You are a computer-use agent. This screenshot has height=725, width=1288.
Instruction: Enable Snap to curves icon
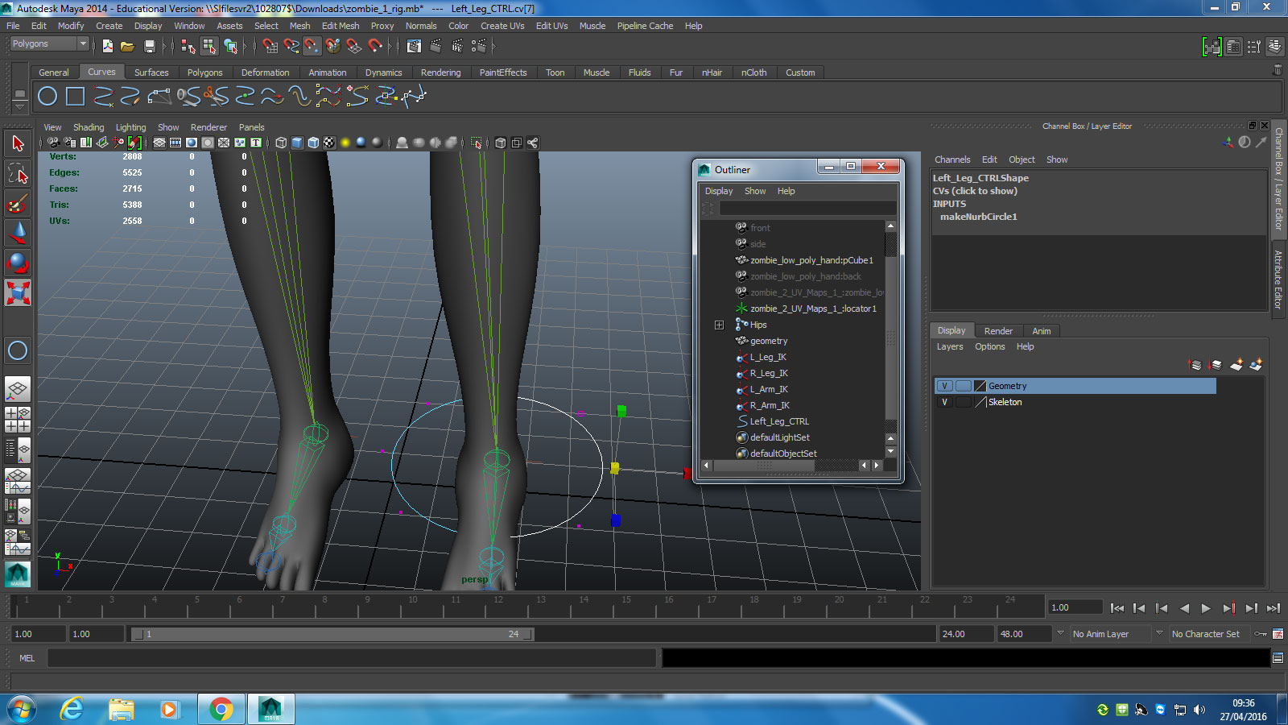click(291, 47)
